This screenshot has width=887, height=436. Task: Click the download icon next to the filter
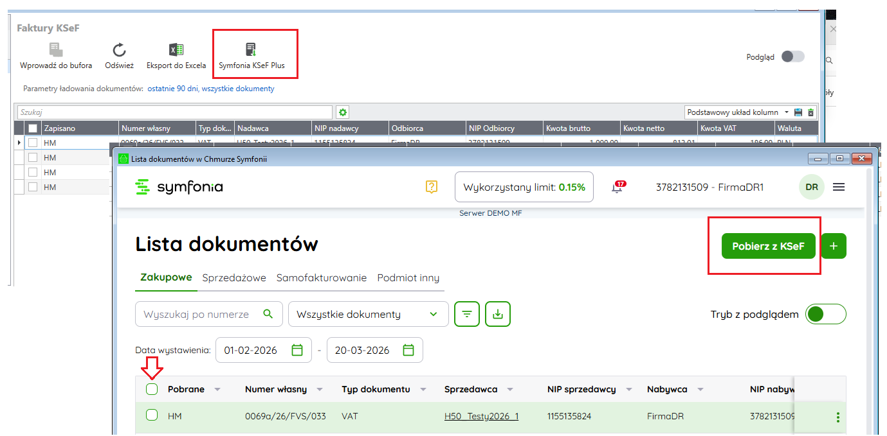(498, 314)
